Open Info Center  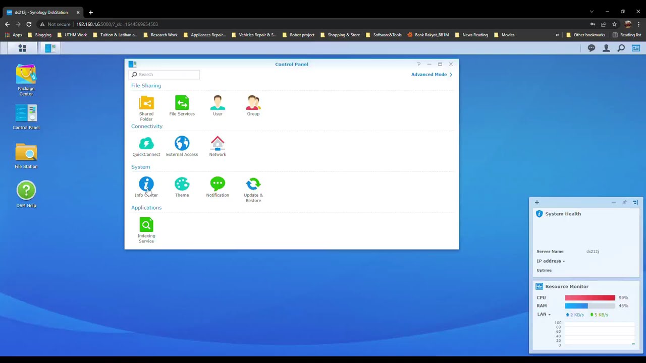(146, 187)
